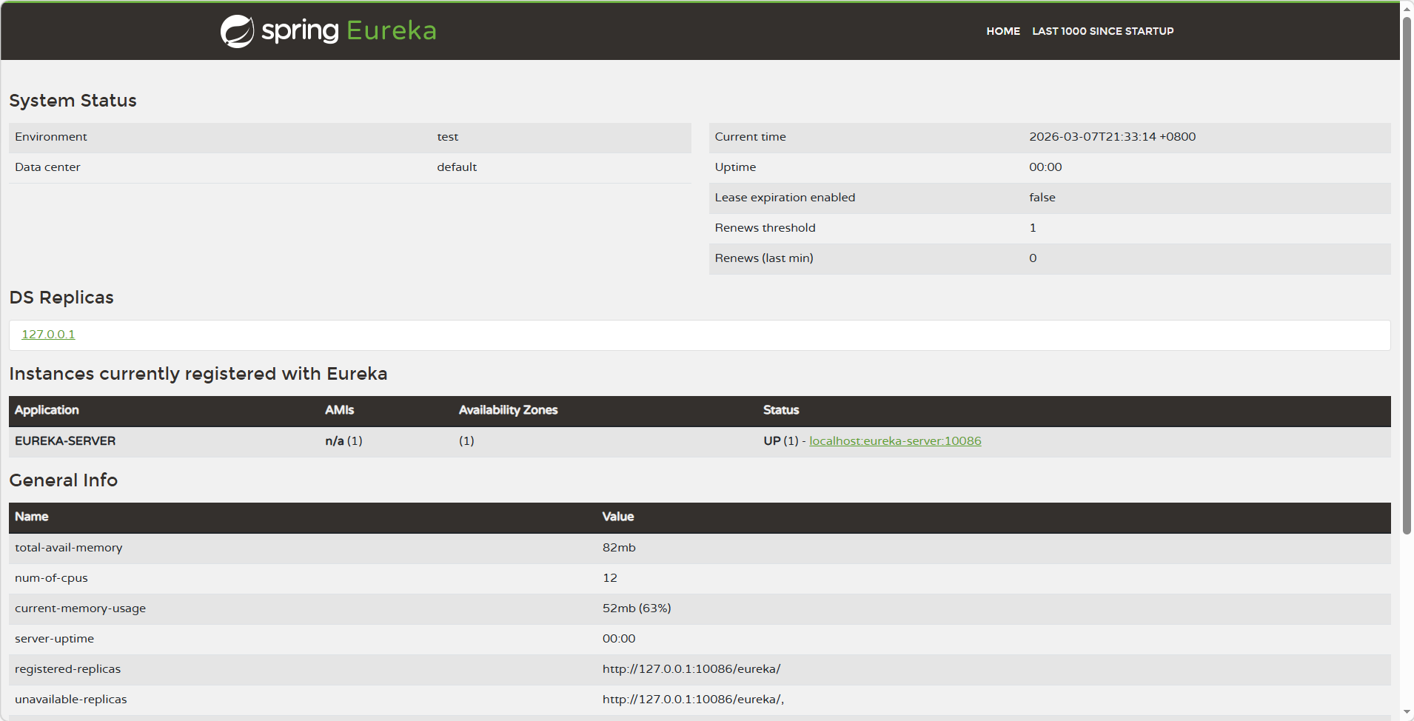Image resolution: width=1414 pixels, height=721 pixels.
Task: Click the total-avail-memory value 82mb
Action: [x=619, y=548]
